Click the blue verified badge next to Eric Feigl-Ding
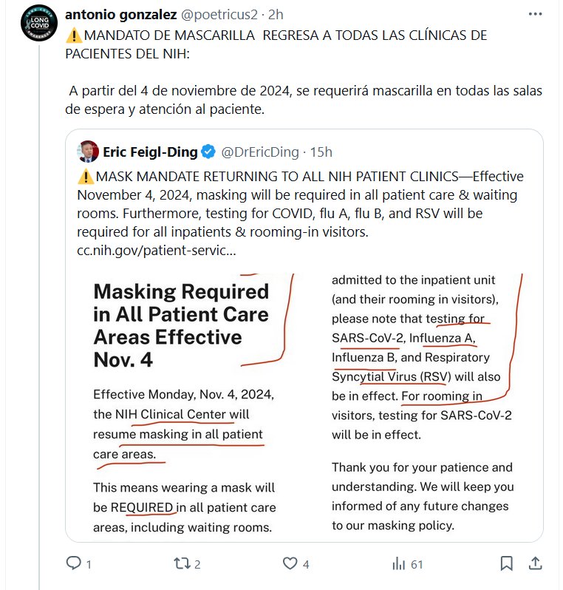Screen dimensions: 563x590 pos(209,152)
